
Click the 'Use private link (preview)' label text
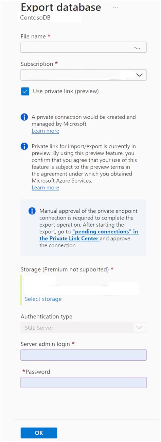[66, 91]
